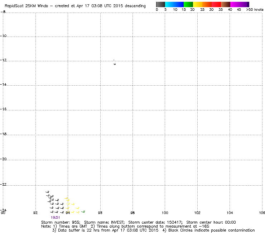Click the plot title 'RapidScat 25KM Winds'
The width and height of the screenshot is (265, 233).
tap(26, 6)
